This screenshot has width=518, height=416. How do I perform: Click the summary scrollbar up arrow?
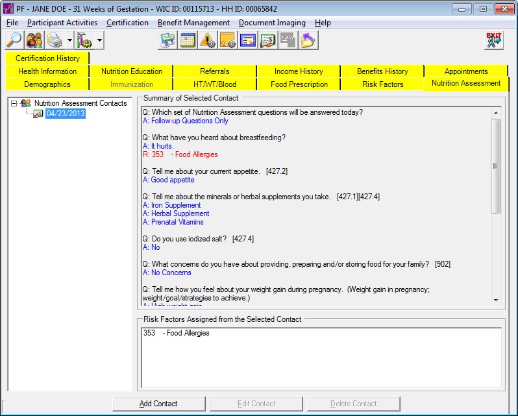coord(496,113)
